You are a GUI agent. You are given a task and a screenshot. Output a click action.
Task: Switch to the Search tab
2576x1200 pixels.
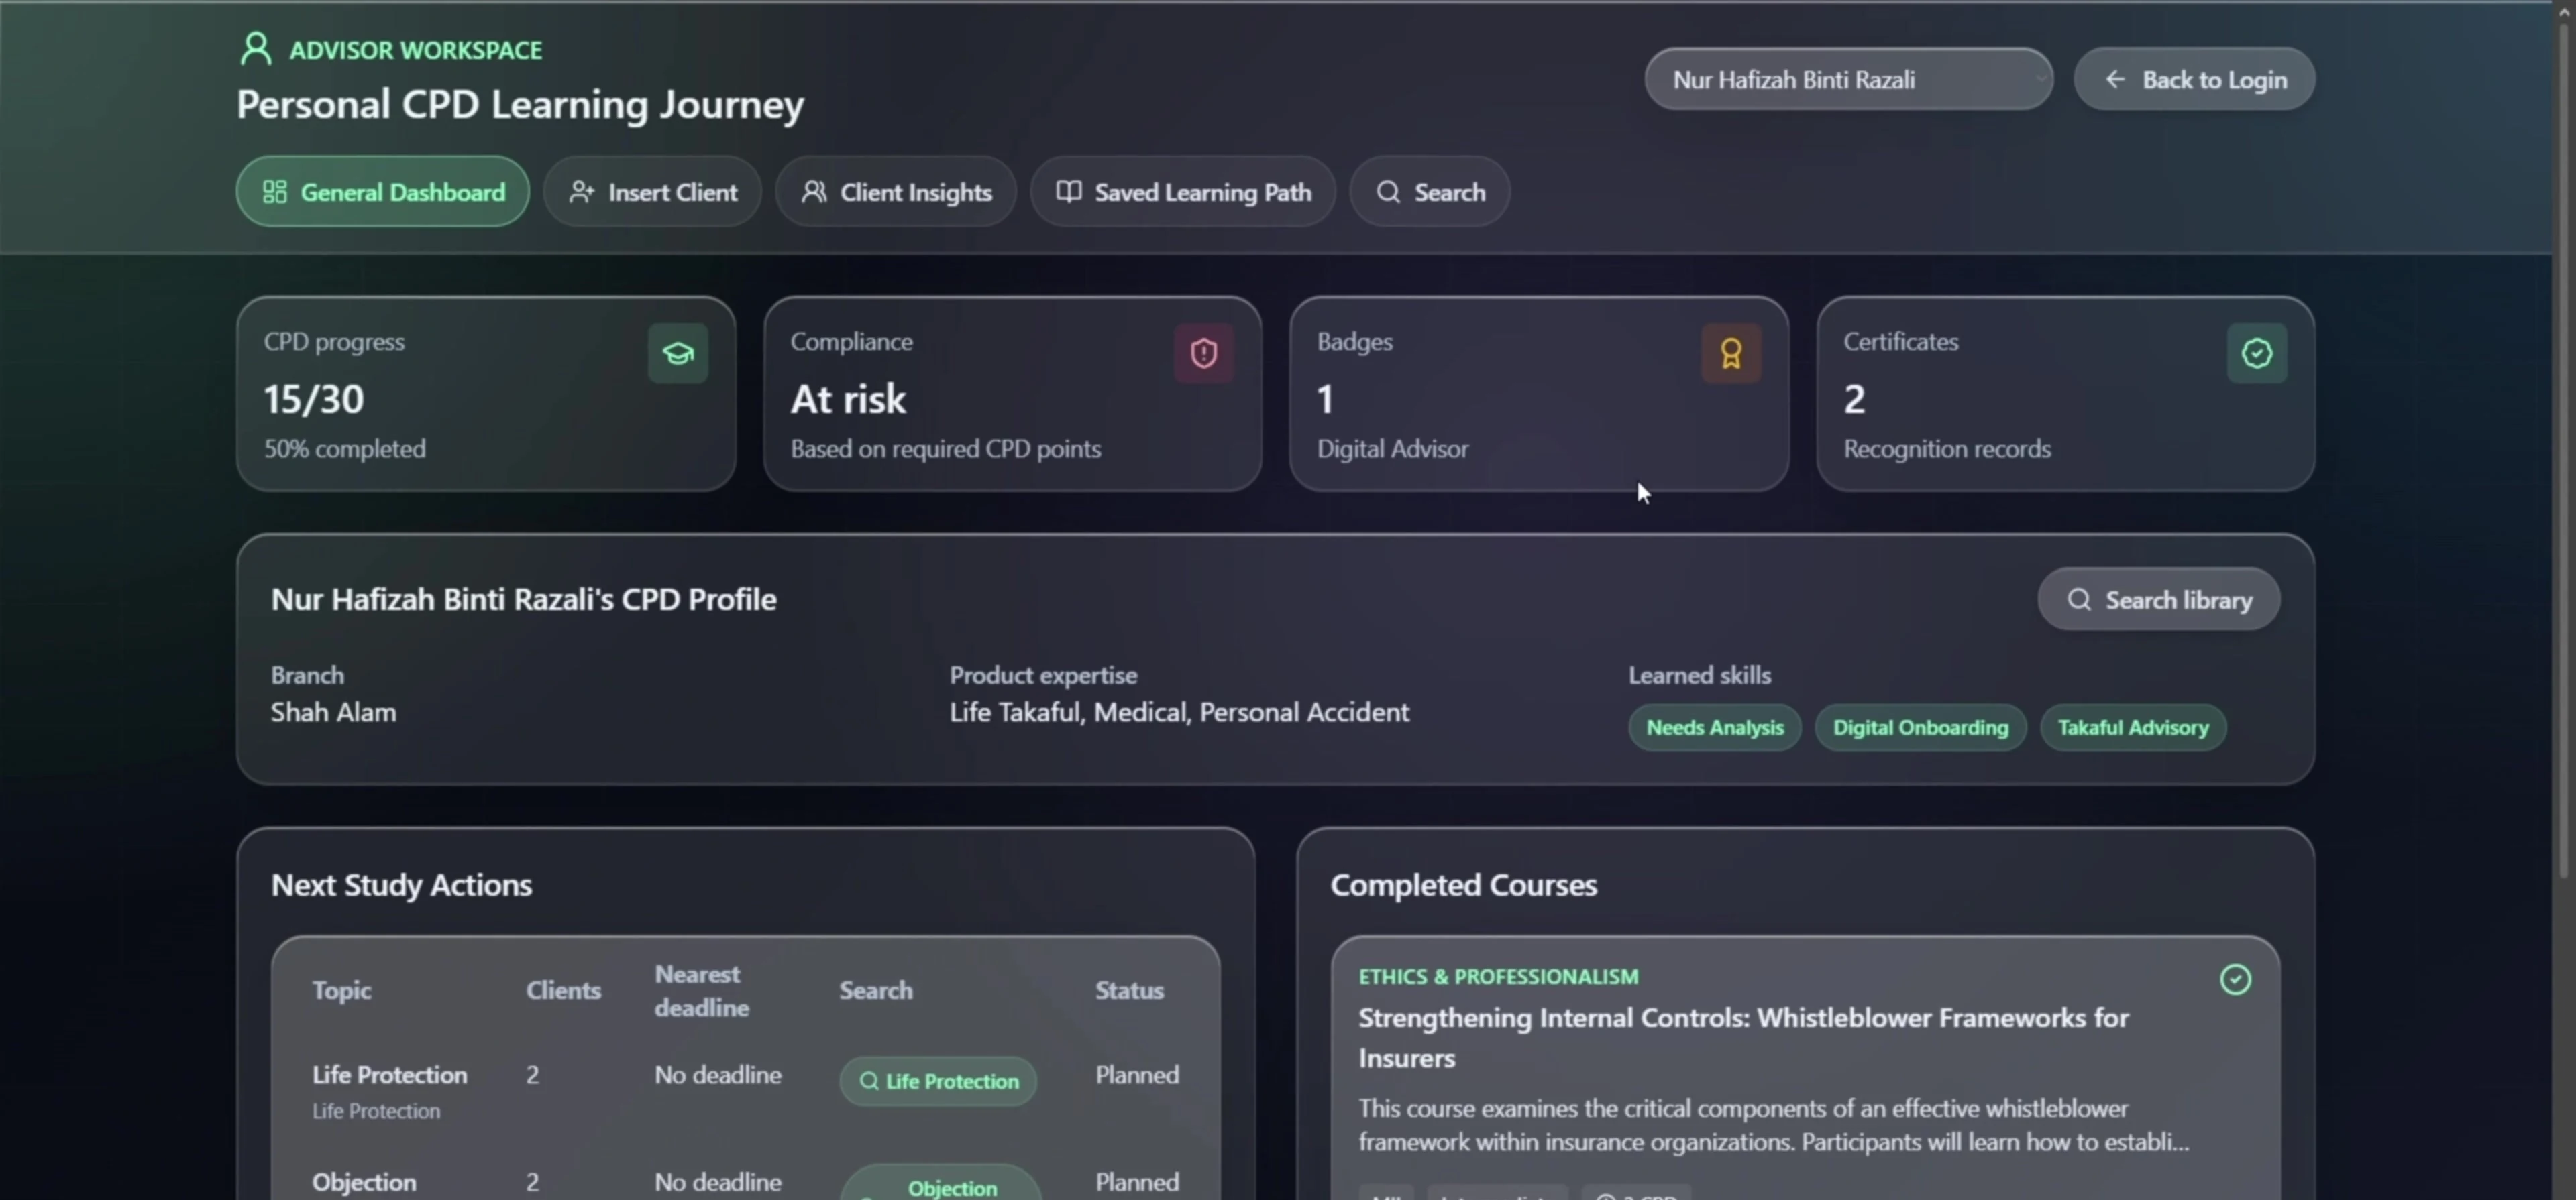pos(1430,192)
